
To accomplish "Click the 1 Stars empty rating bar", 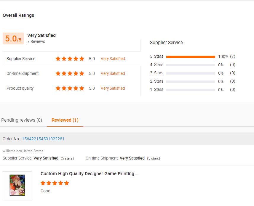I will point(191,90).
